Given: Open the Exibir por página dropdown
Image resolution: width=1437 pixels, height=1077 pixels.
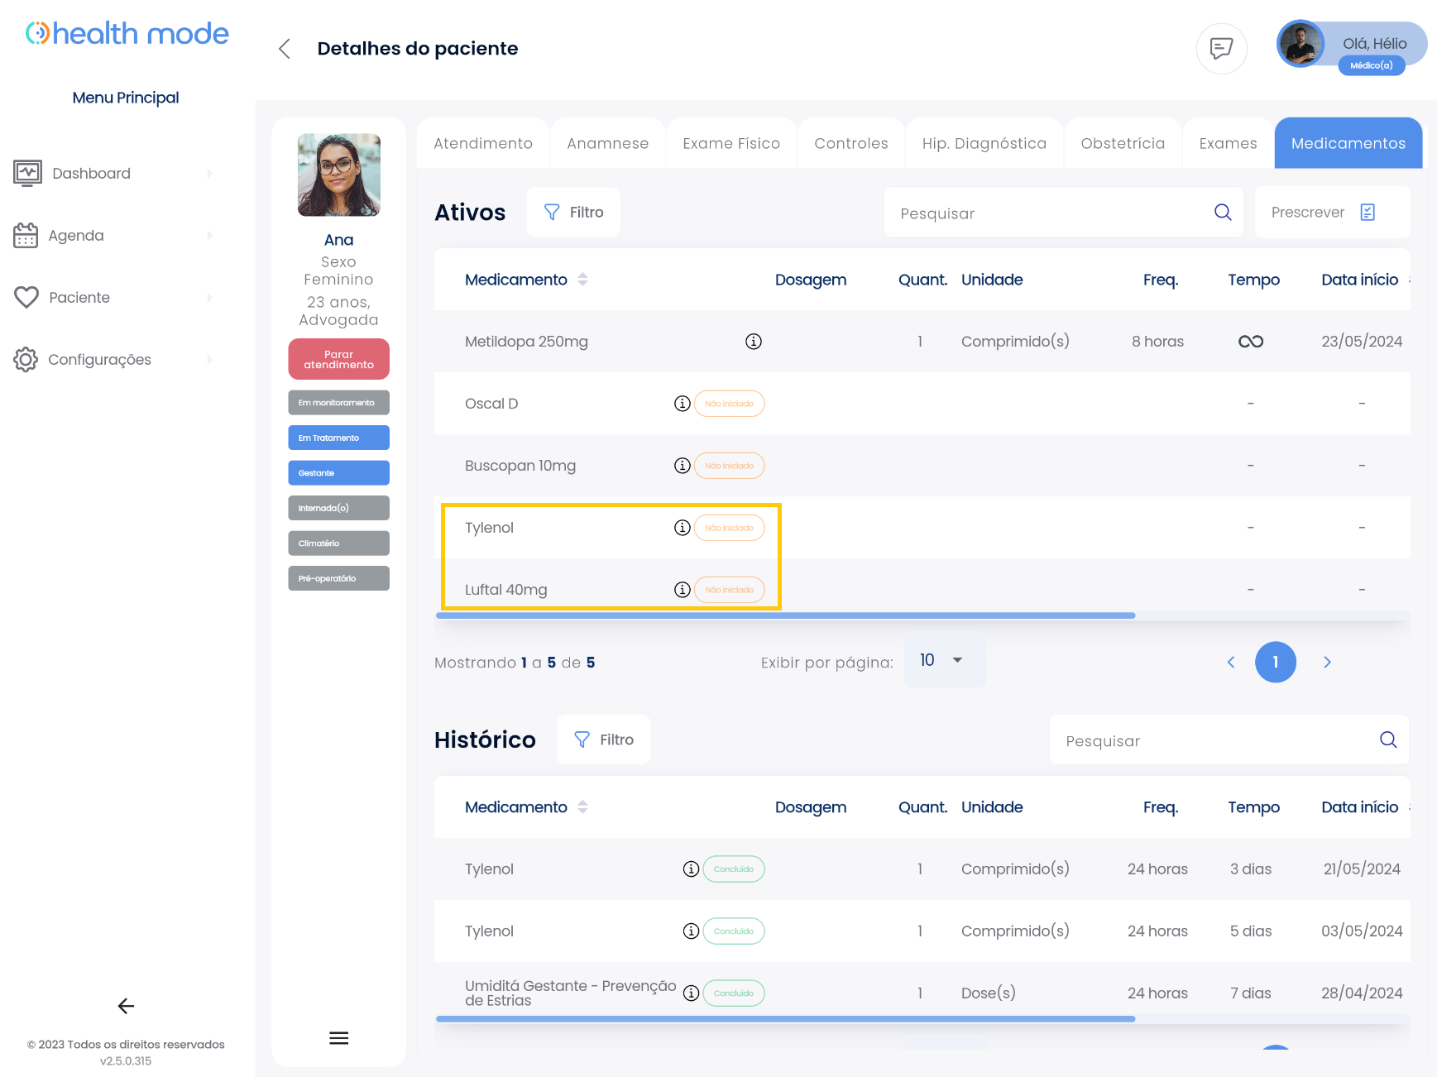Looking at the screenshot, I should coord(944,661).
